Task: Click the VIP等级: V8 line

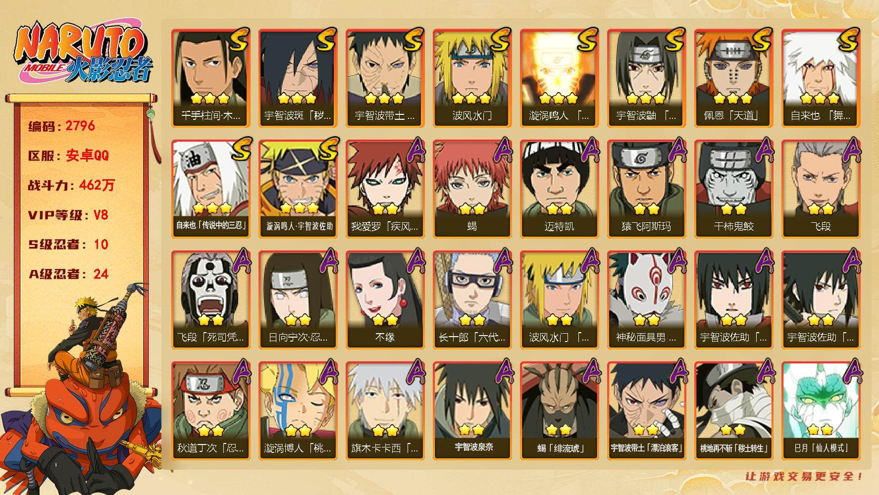Action: point(68,215)
